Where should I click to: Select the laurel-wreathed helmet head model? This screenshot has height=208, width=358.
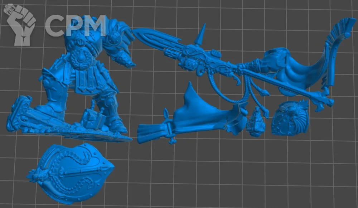[290, 118]
